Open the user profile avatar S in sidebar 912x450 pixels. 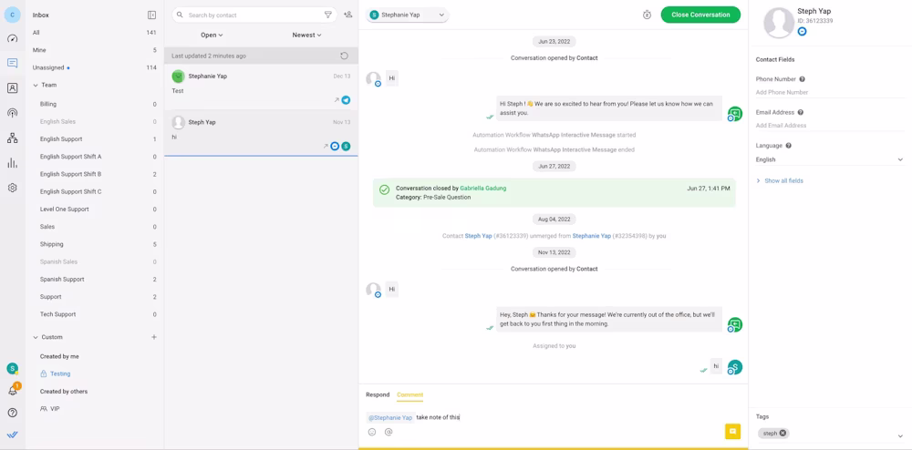[12, 369]
